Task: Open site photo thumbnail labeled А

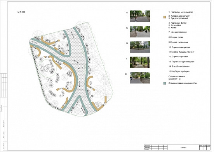Action: (x=140, y=16)
